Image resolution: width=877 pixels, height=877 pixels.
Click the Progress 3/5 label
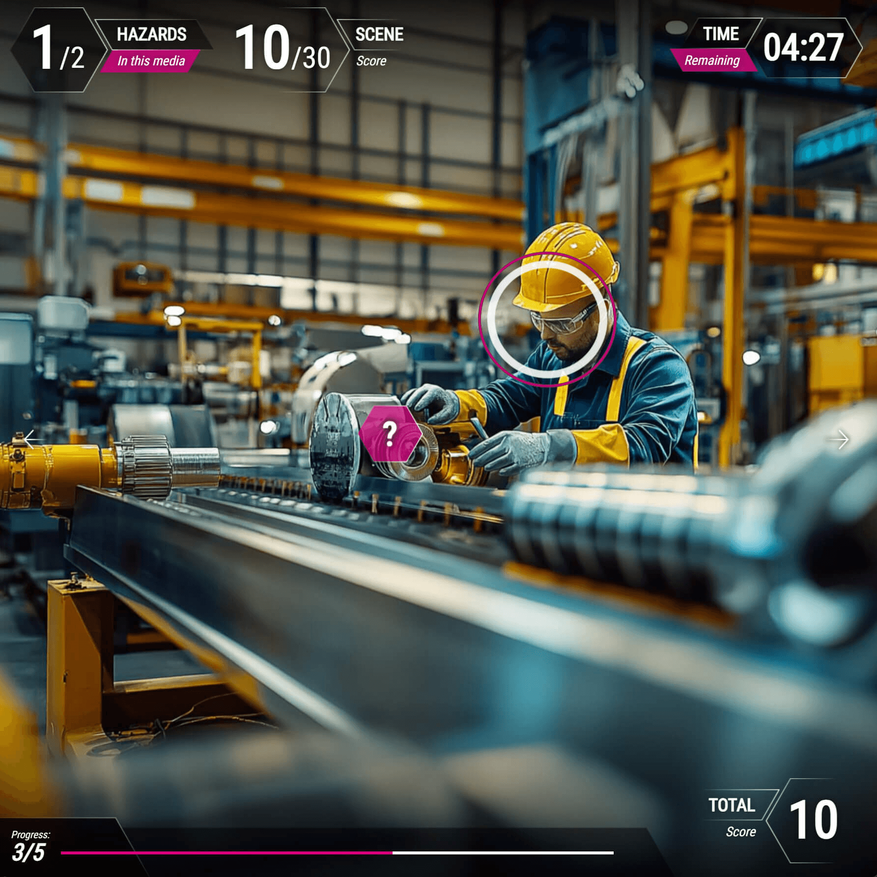coord(29,847)
